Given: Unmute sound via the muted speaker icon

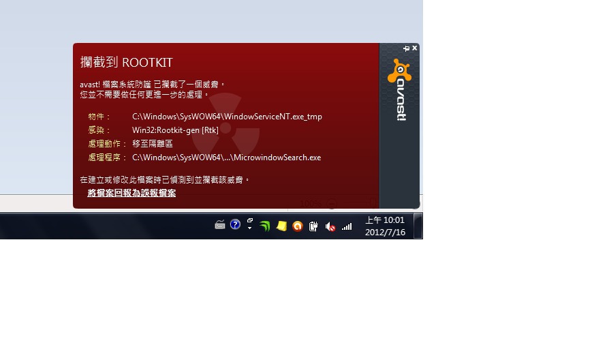Looking at the screenshot, I should pyautogui.click(x=330, y=226).
